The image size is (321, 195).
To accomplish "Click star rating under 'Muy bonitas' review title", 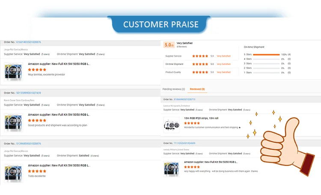I will coord(37,69).
